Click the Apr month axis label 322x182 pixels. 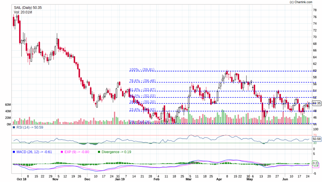point(219,179)
